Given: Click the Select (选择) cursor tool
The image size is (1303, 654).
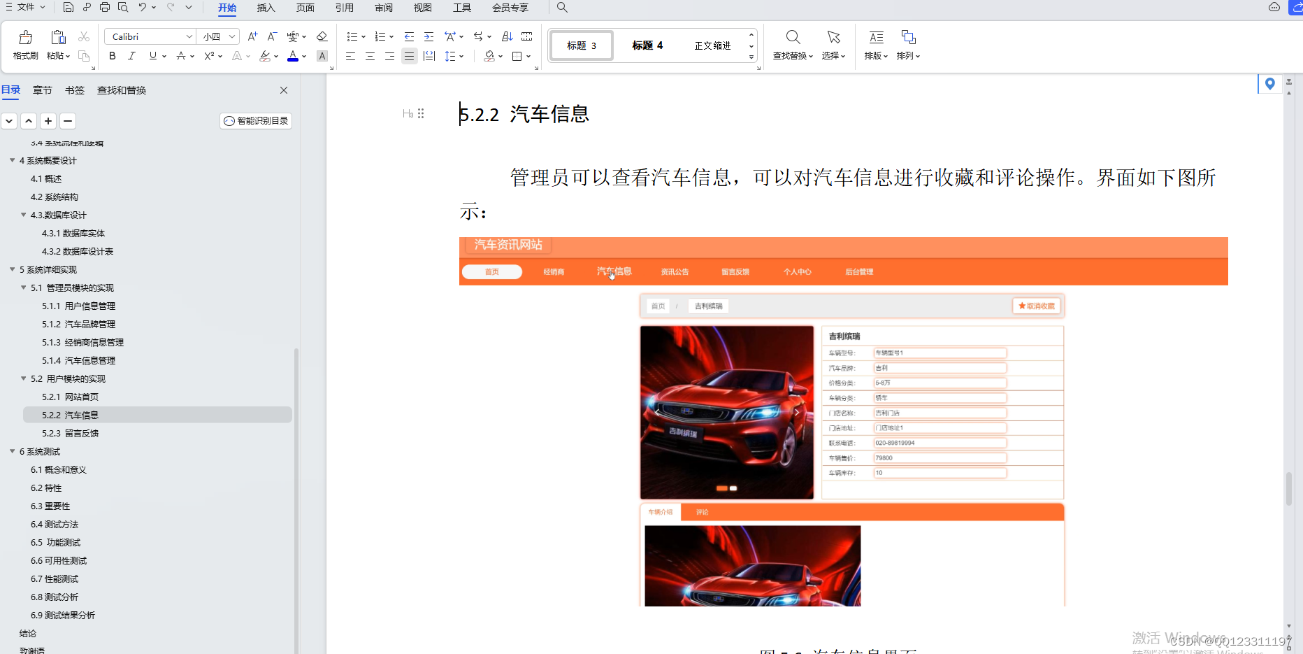Looking at the screenshot, I should point(833,45).
